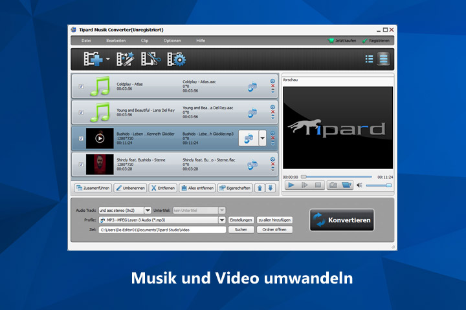
Task: Uncheck the Coldplay - Atlas checkbox
Action: point(81,87)
